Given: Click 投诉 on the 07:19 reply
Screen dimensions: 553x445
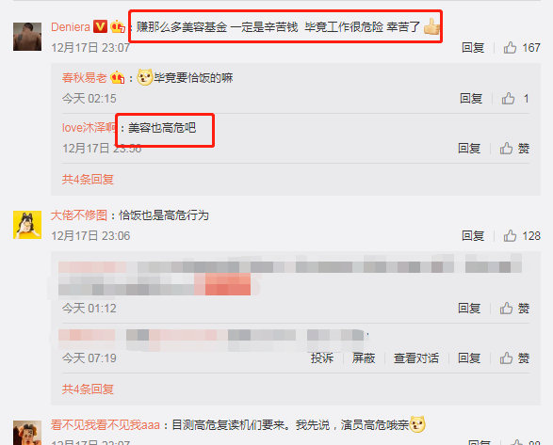Looking at the screenshot, I should tap(322, 358).
